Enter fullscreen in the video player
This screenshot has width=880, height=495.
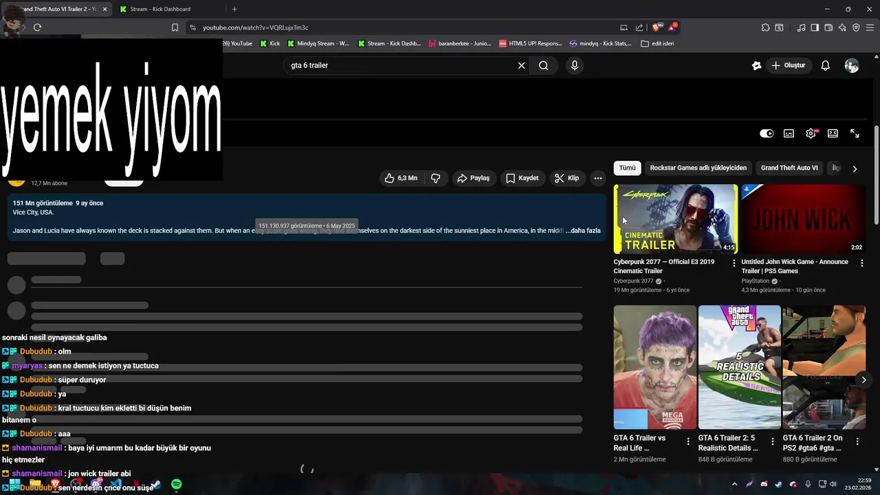(855, 133)
